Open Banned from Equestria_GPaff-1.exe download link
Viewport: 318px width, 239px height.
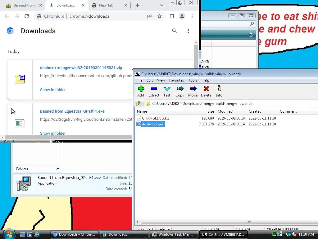point(72,111)
